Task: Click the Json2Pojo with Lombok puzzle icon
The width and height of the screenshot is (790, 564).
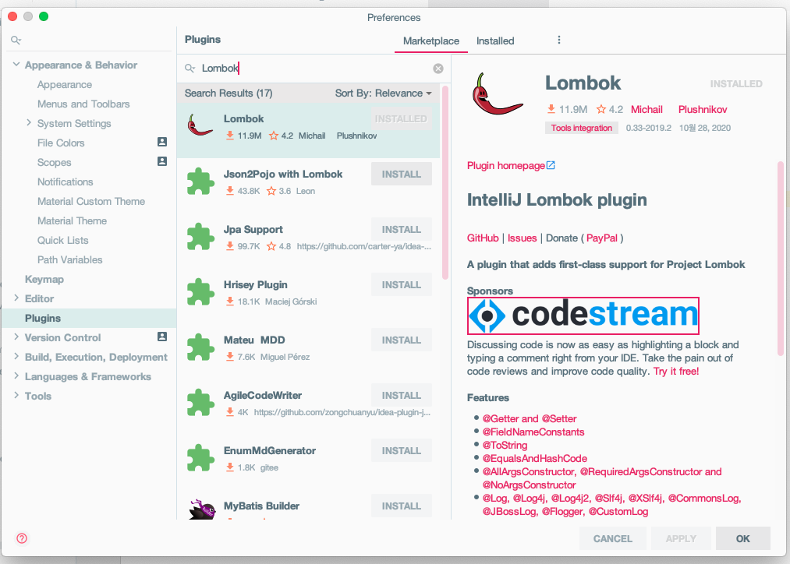Action: [200, 182]
